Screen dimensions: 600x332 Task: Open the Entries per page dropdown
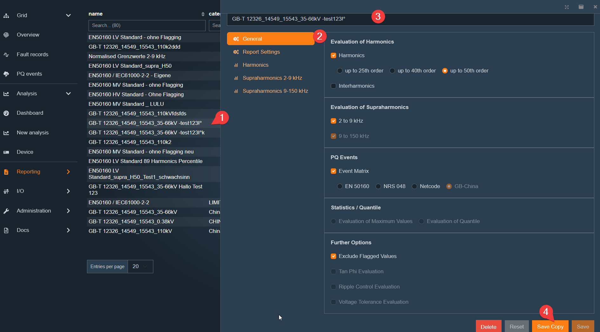(140, 267)
